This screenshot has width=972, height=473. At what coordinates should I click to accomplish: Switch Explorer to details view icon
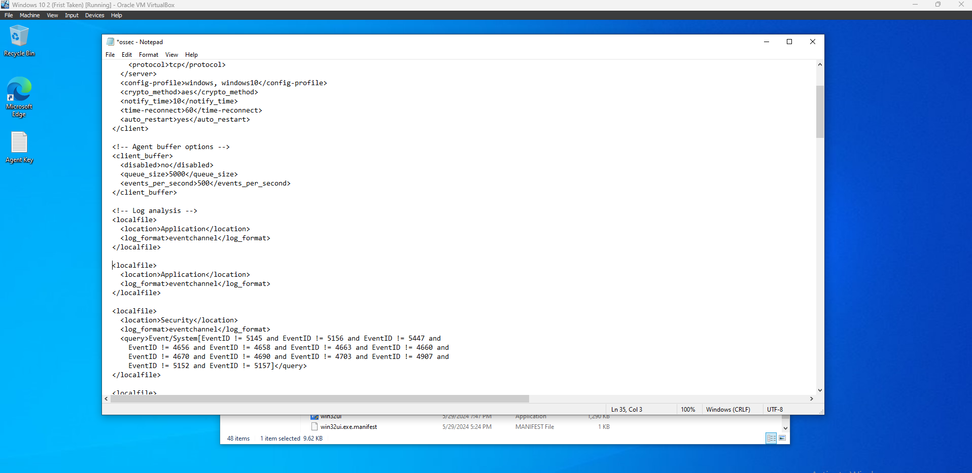(771, 438)
